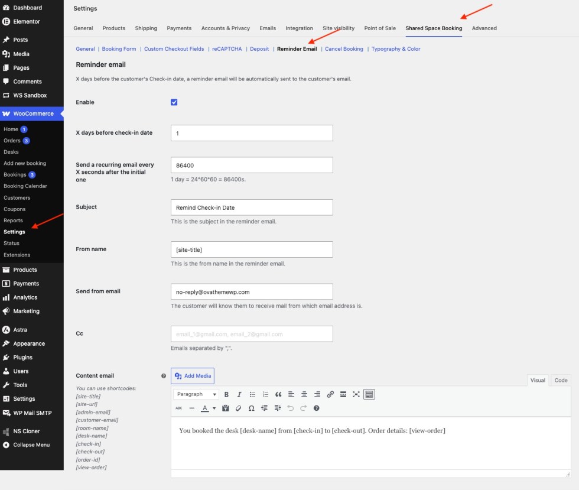
Task: Open text color picker dropdown arrow
Action: coord(214,408)
